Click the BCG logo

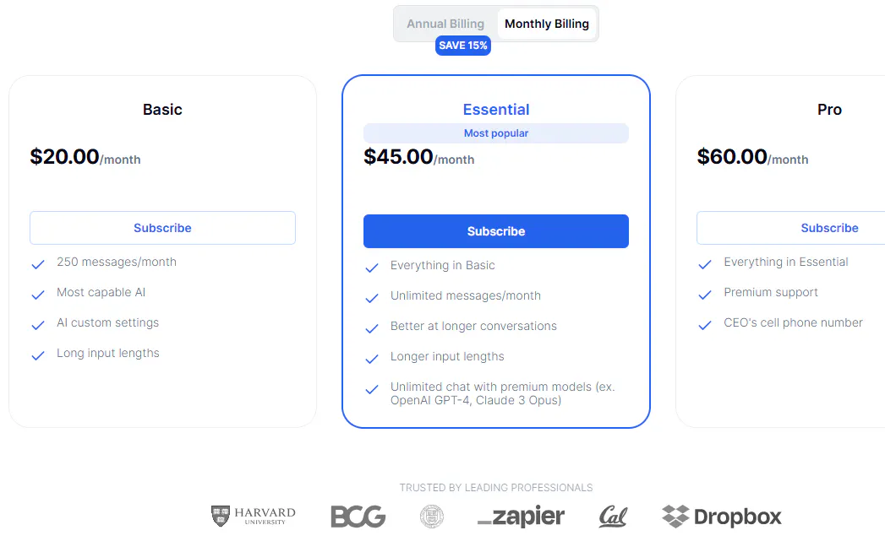(358, 517)
